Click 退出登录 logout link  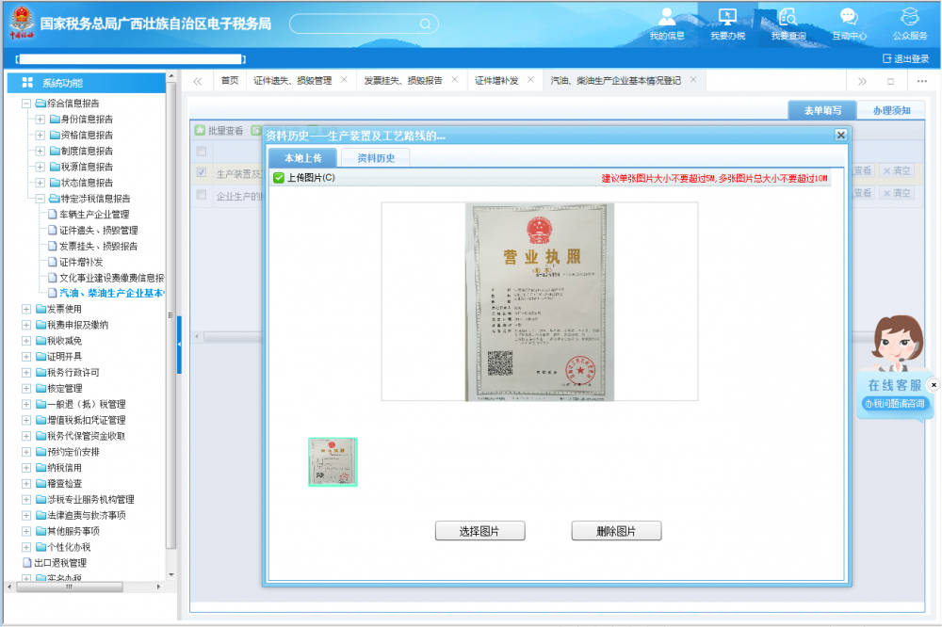click(x=905, y=58)
